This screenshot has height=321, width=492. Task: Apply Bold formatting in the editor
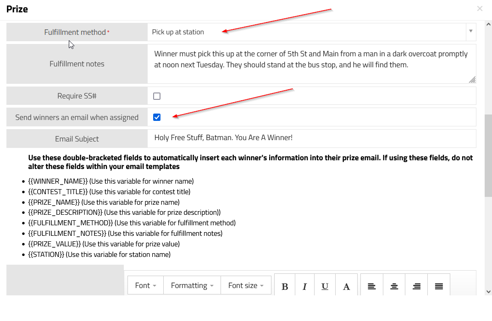click(x=285, y=286)
